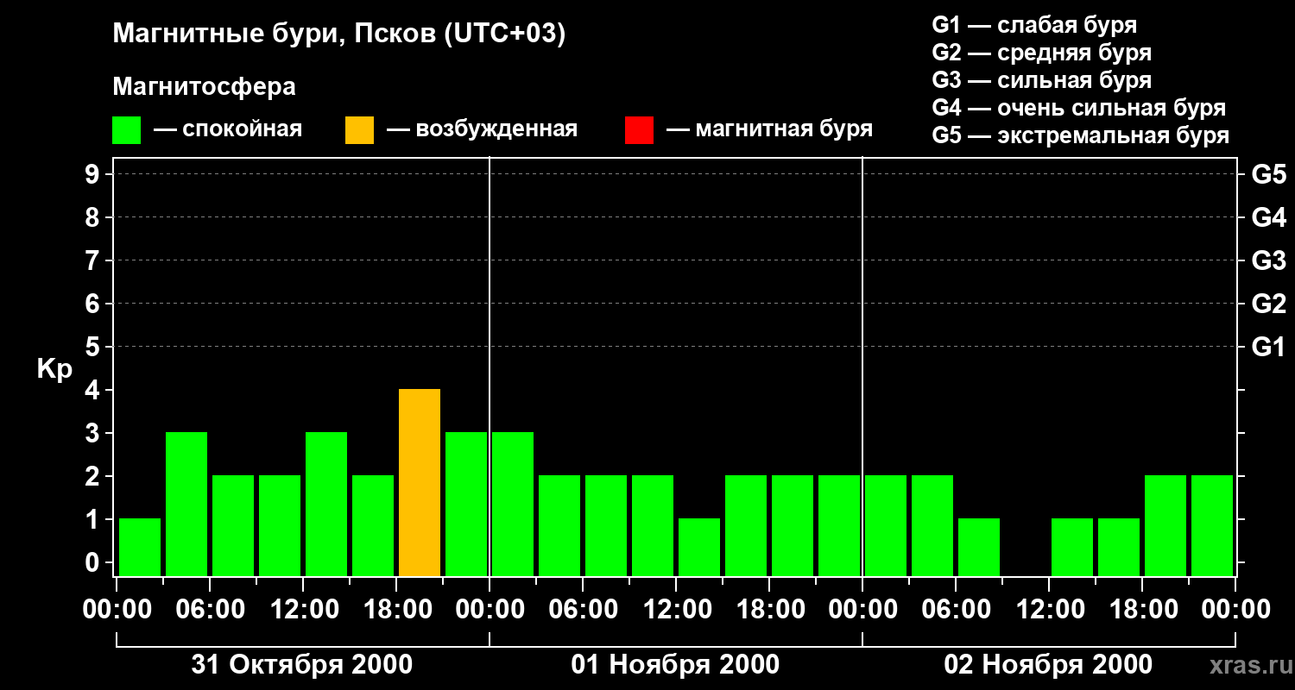
Task: Click the '01 Ноября 2000' date label
Action: pos(675,665)
